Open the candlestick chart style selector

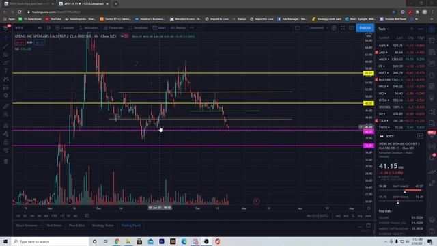pyautogui.click(x=48, y=28)
